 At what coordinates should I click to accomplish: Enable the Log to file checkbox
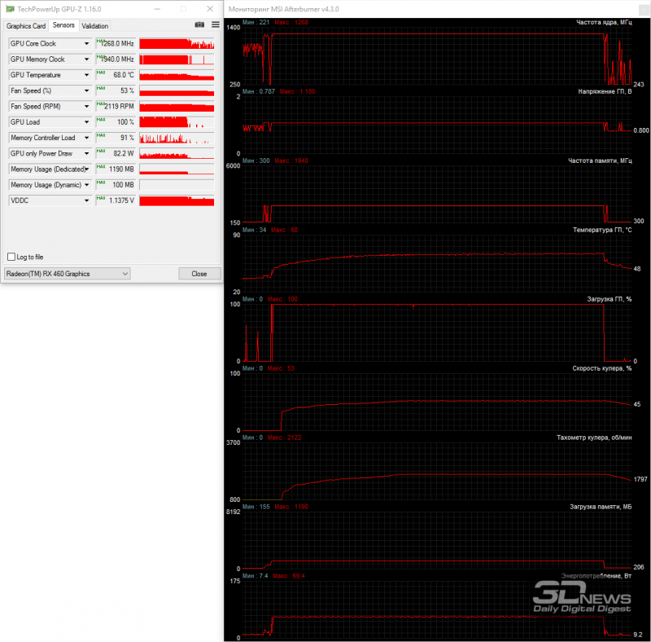click(11, 257)
